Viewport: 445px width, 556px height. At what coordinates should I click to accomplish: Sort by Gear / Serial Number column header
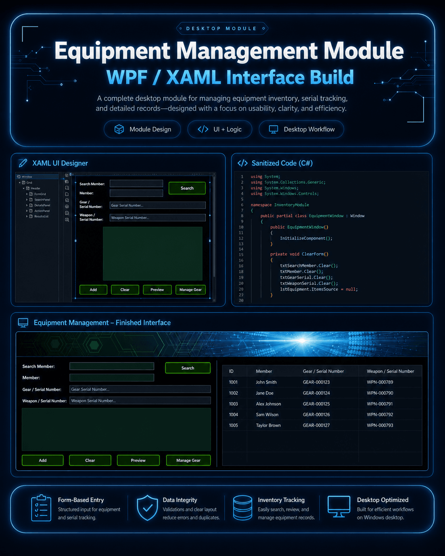click(x=323, y=371)
